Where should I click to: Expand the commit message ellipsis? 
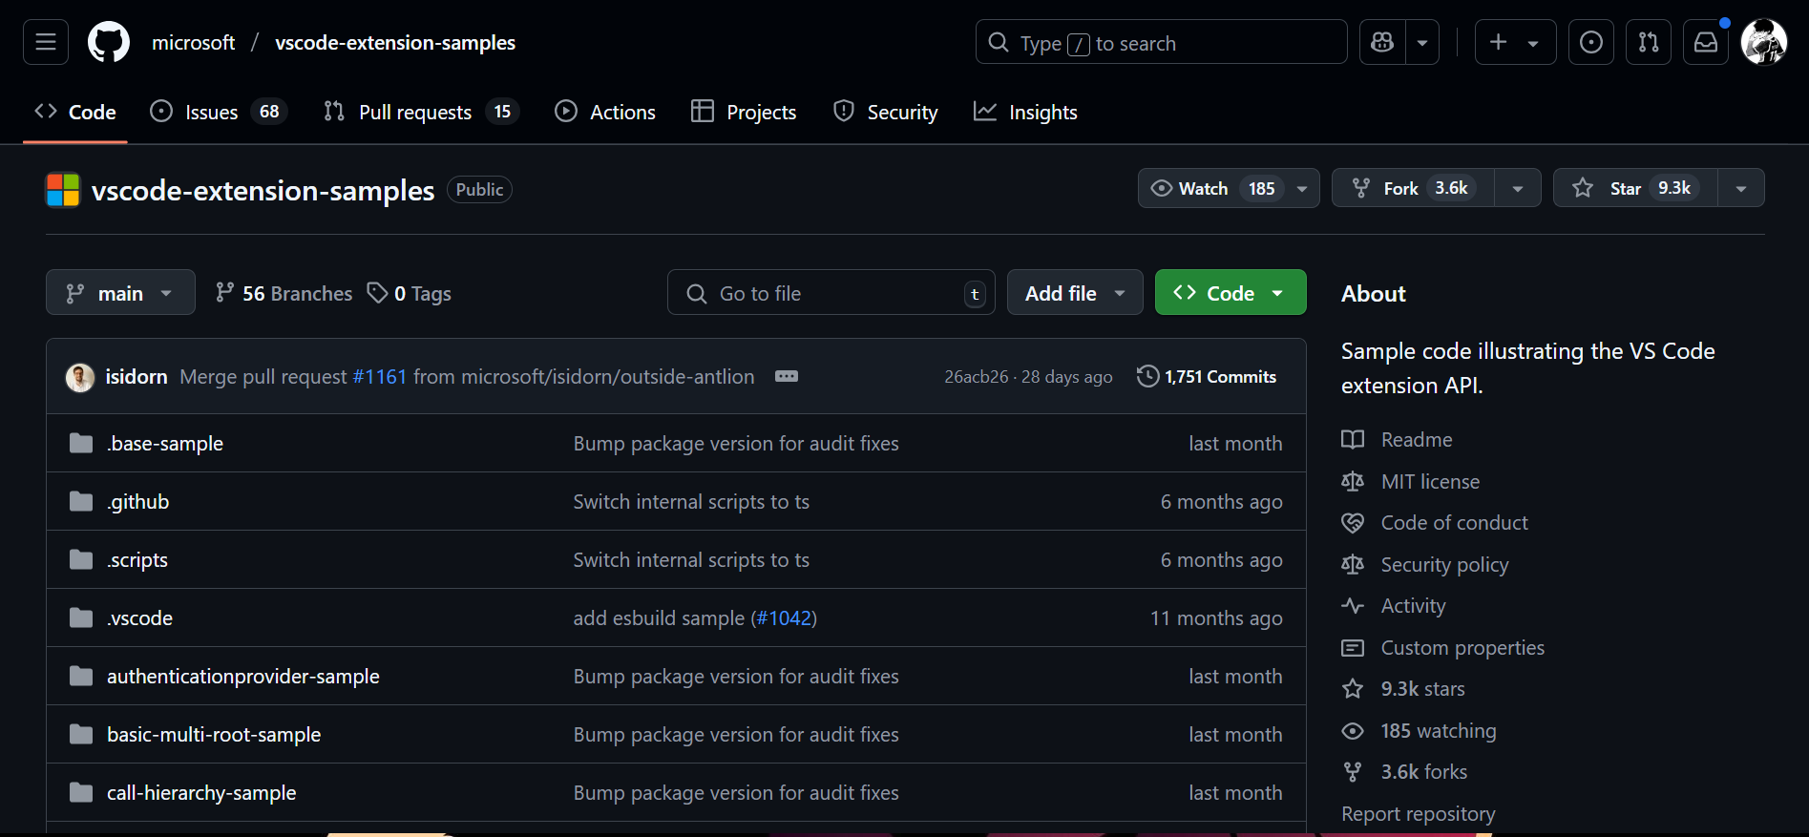click(787, 376)
